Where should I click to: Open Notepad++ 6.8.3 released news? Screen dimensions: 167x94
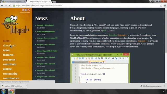tap(46, 77)
